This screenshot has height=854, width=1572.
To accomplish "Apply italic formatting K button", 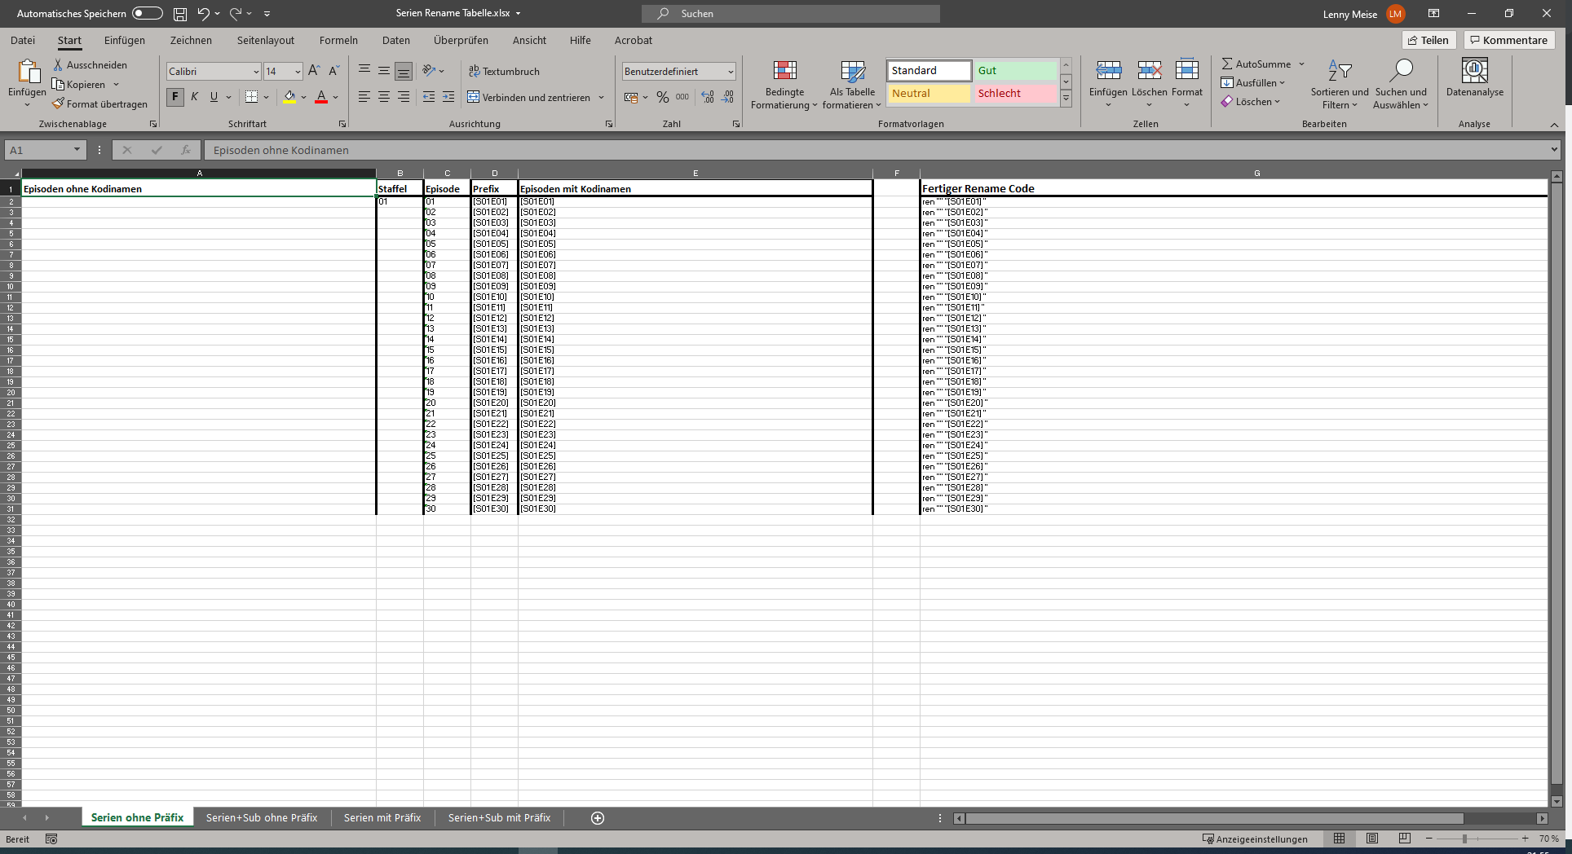I will tap(194, 97).
